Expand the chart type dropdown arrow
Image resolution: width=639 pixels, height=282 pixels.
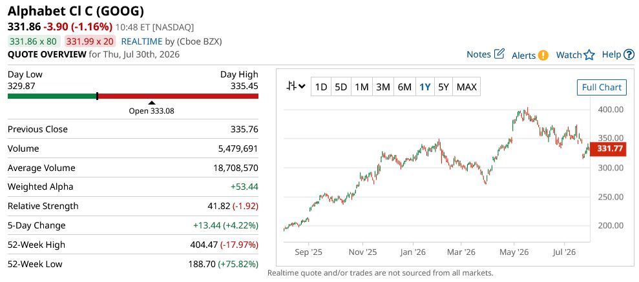(x=302, y=86)
